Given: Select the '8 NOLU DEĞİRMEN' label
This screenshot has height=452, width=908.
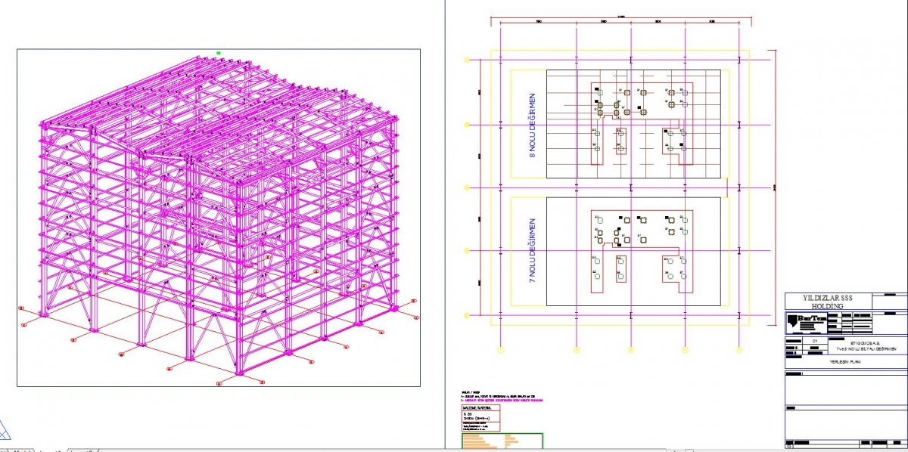Looking at the screenshot, I should click(x=533, y=125).
